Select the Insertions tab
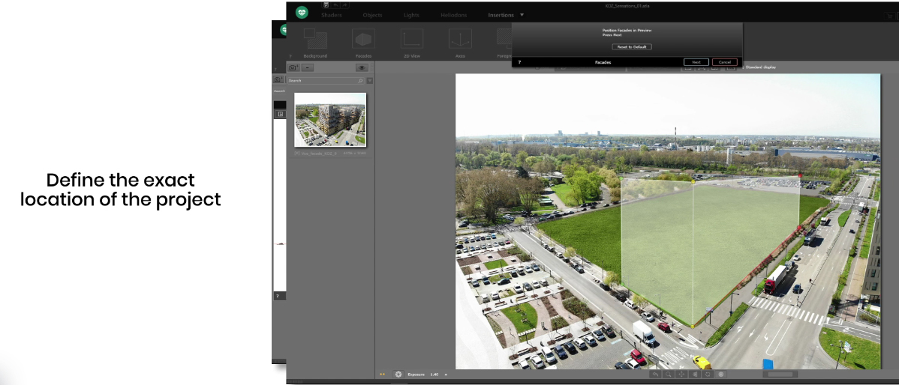Image resolution: width=899 pixels, height=385 pixels. 501,15
